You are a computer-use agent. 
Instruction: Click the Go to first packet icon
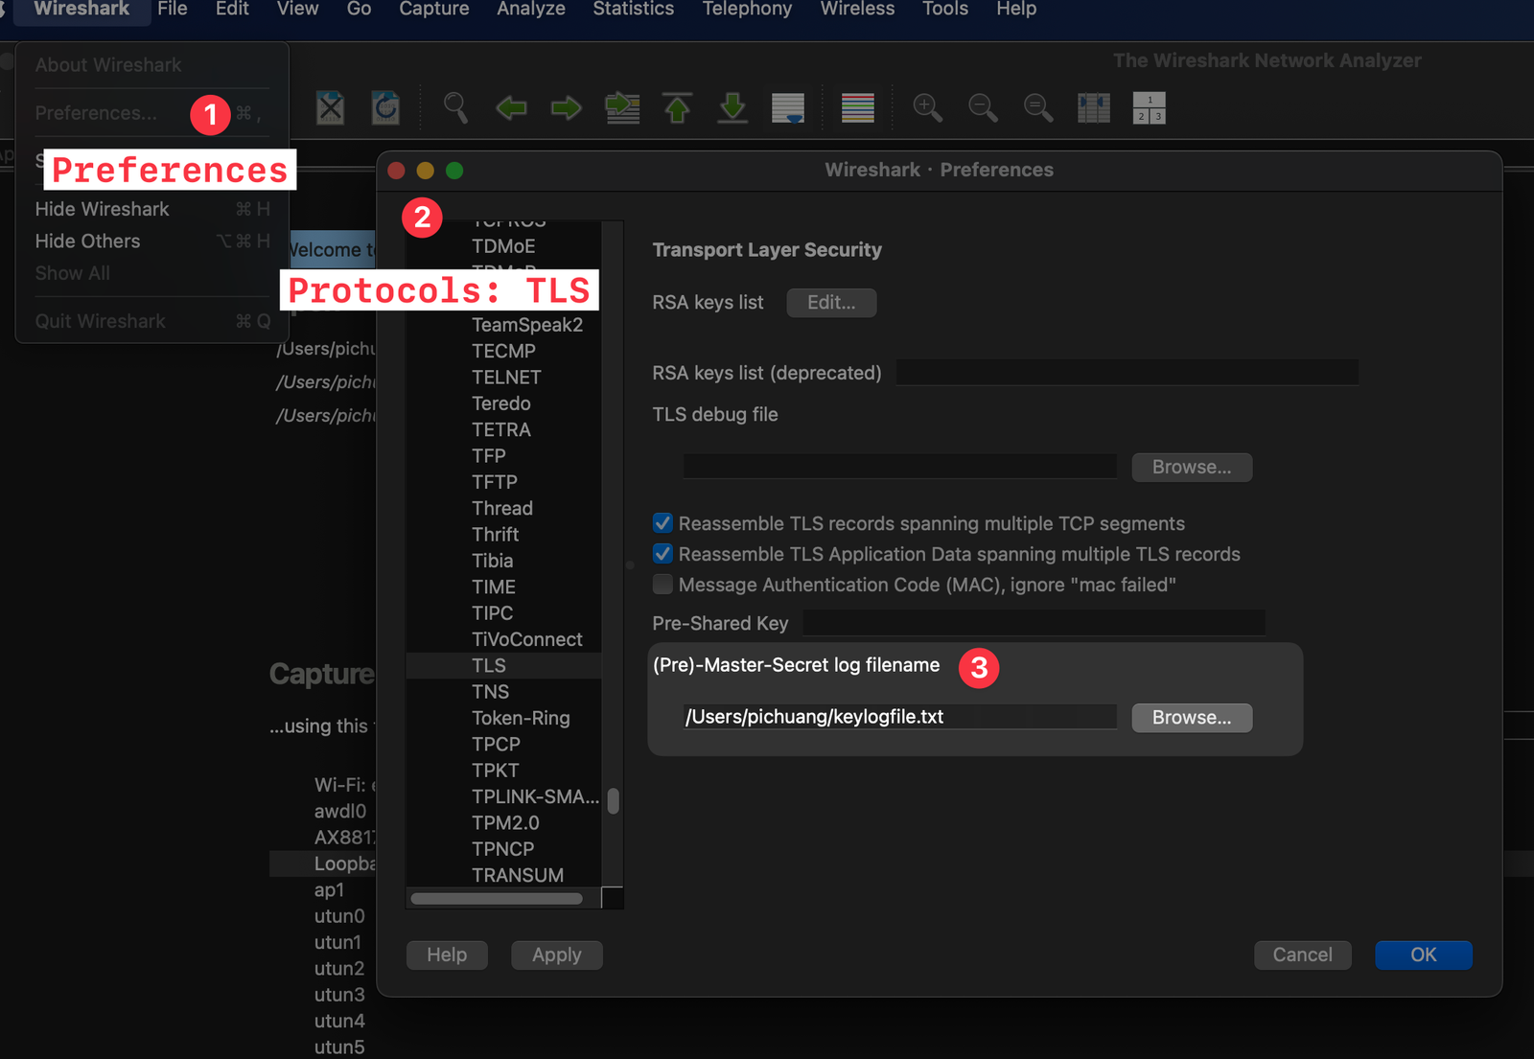[677, 108]
